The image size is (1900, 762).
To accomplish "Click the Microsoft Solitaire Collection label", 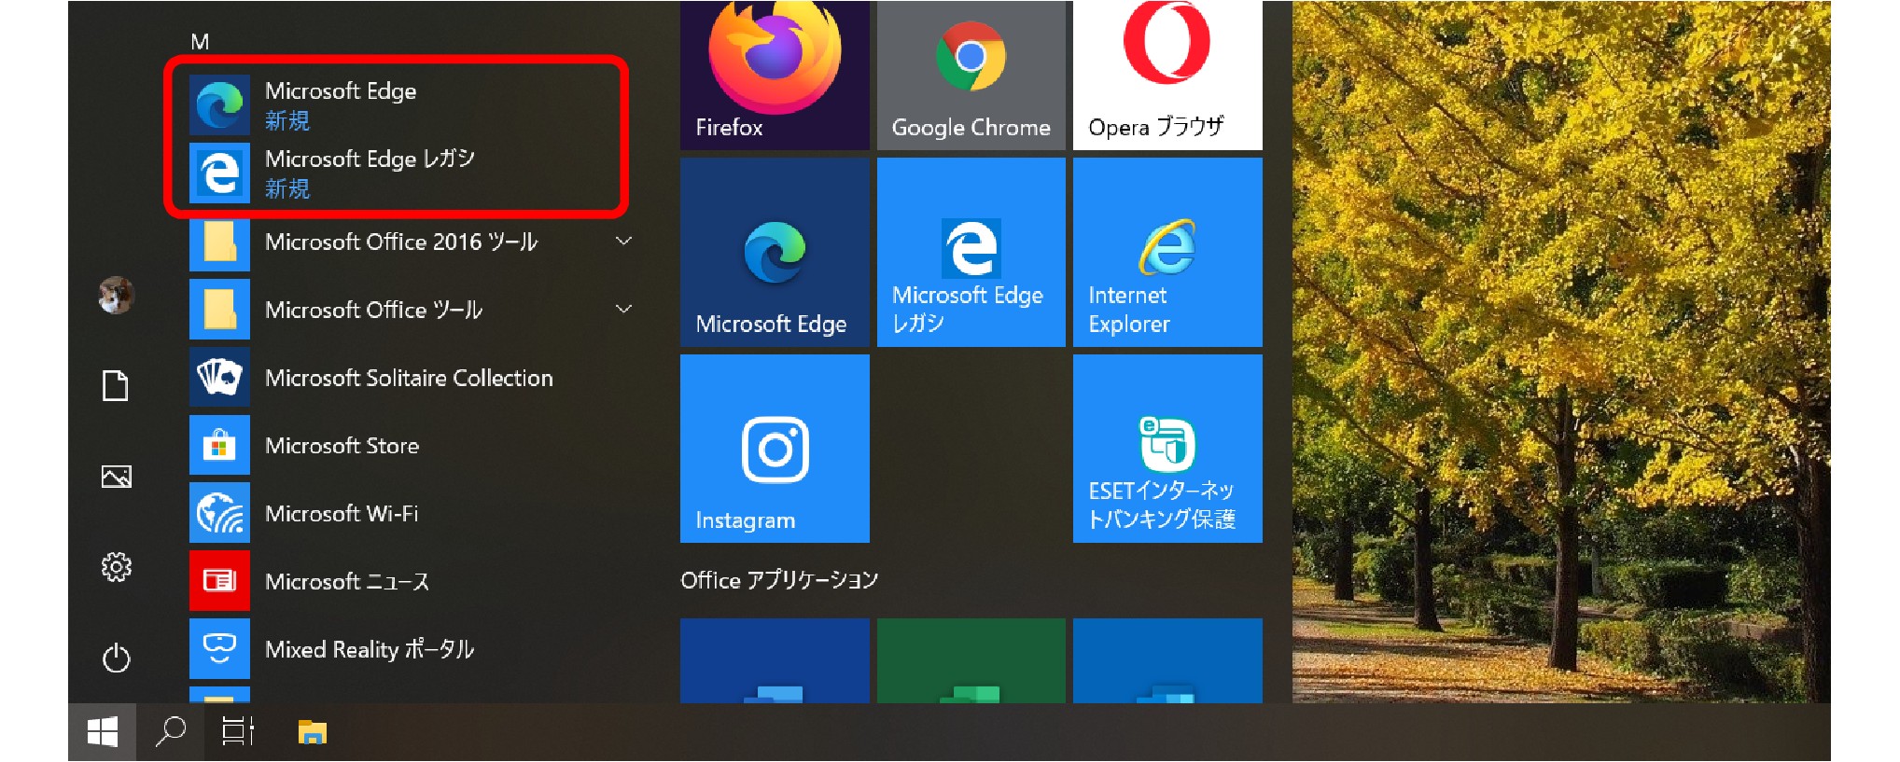I will (x=409, y=378).
